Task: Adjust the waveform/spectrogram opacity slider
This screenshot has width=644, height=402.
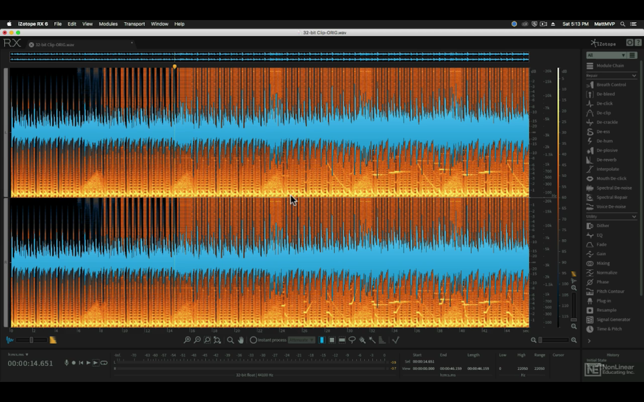Action: click(x=31, y=340)
